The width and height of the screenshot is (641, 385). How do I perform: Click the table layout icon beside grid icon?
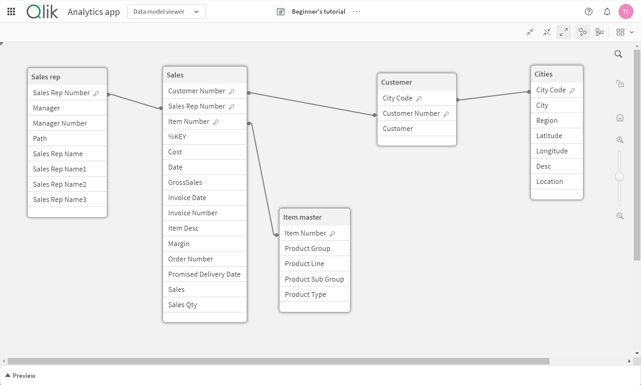click(599, 32)
